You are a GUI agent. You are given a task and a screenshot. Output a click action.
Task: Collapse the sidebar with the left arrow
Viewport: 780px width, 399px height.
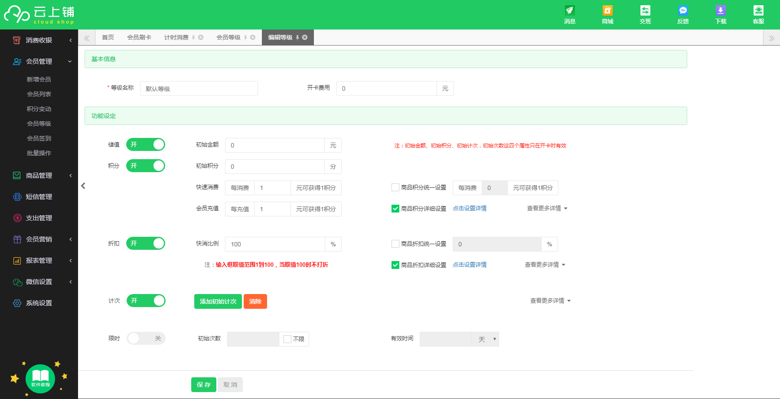(x=83, y=186)
